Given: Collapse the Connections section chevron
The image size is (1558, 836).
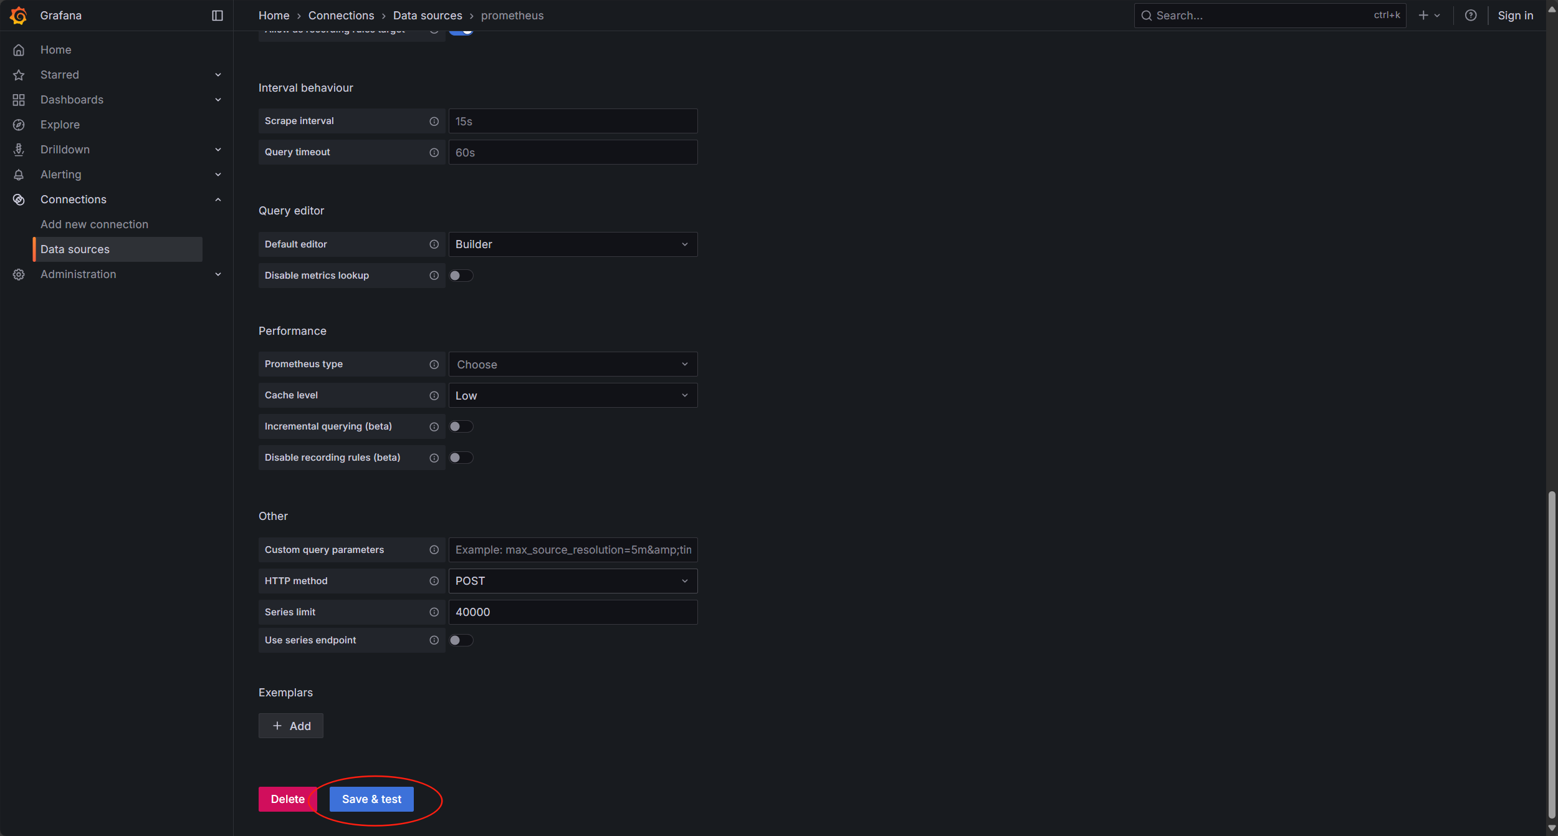Looking at the screenshot, I should (218, 199).
